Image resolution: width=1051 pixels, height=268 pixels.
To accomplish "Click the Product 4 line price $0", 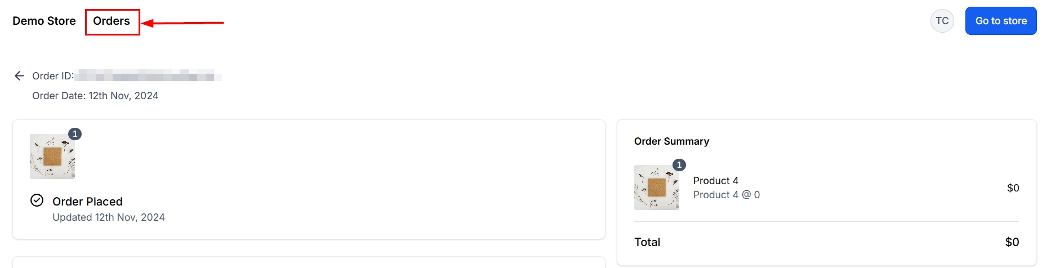I will click(1013, 188).
